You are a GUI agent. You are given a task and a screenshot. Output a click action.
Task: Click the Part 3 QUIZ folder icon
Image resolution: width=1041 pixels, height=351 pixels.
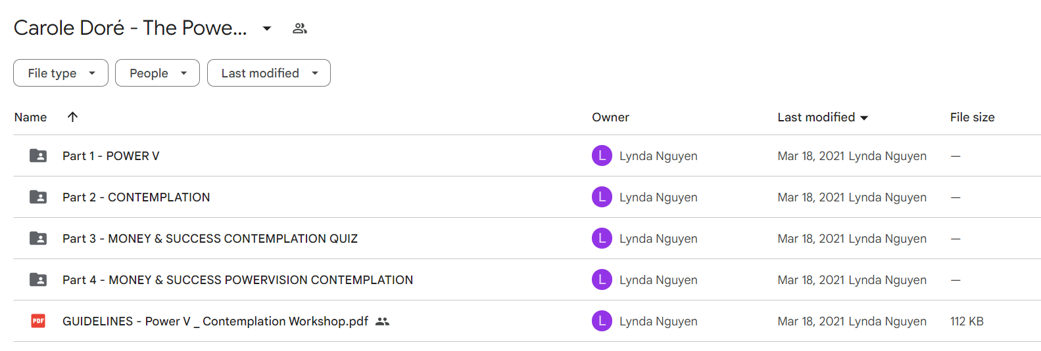[x=38, y=238]
